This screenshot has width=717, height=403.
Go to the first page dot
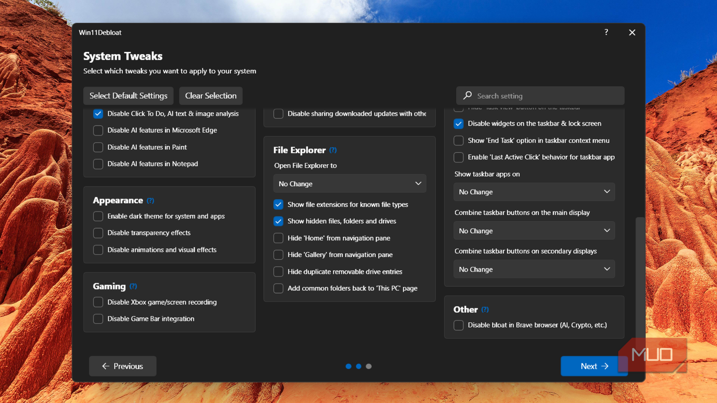[348, 366]
